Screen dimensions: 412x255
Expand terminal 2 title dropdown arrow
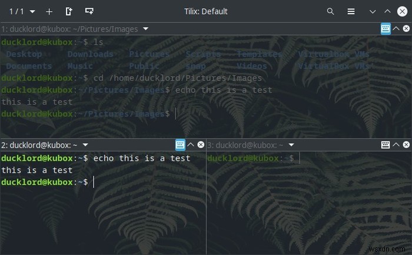coord(85,145)
